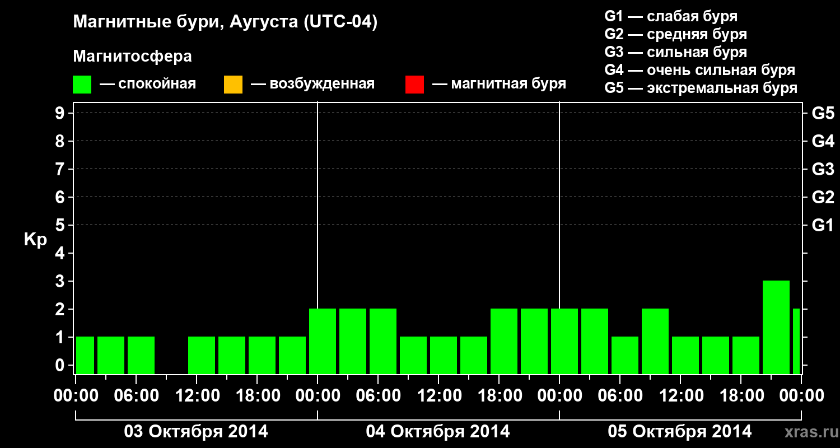Select the line G3 — сильная буря
Screen dimensions: 840x448
point(676,52)
